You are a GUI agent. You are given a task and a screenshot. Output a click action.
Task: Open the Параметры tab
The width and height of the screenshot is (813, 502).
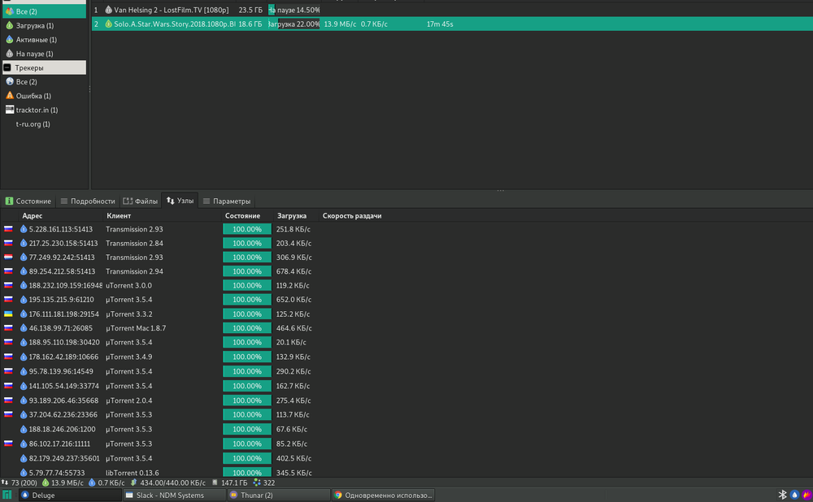[x=227, y=201]
